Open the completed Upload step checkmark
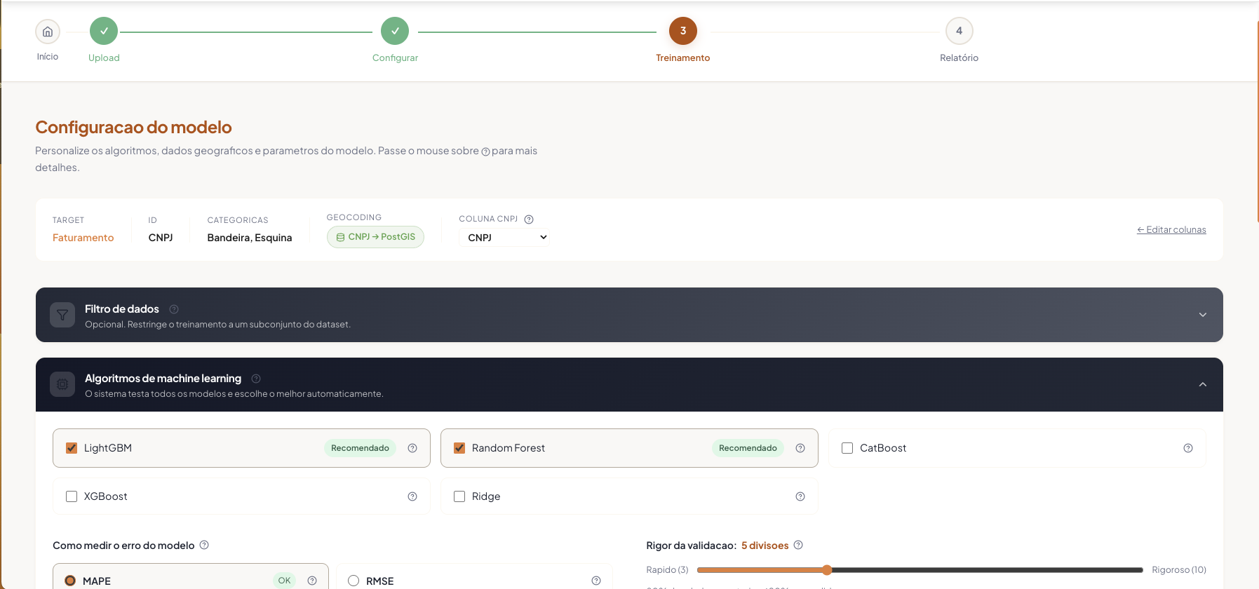 click(104, 31)
